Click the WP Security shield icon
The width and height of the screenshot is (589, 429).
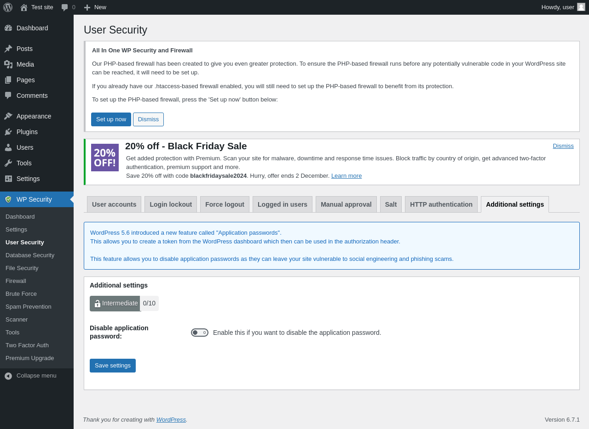tap(8, 199)
